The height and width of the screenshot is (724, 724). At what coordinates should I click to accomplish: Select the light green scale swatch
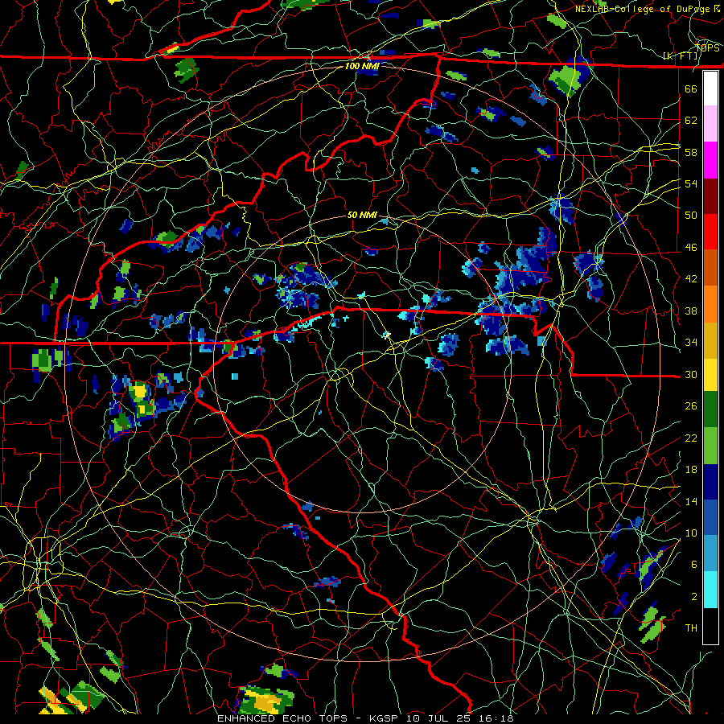pos(710,446)
